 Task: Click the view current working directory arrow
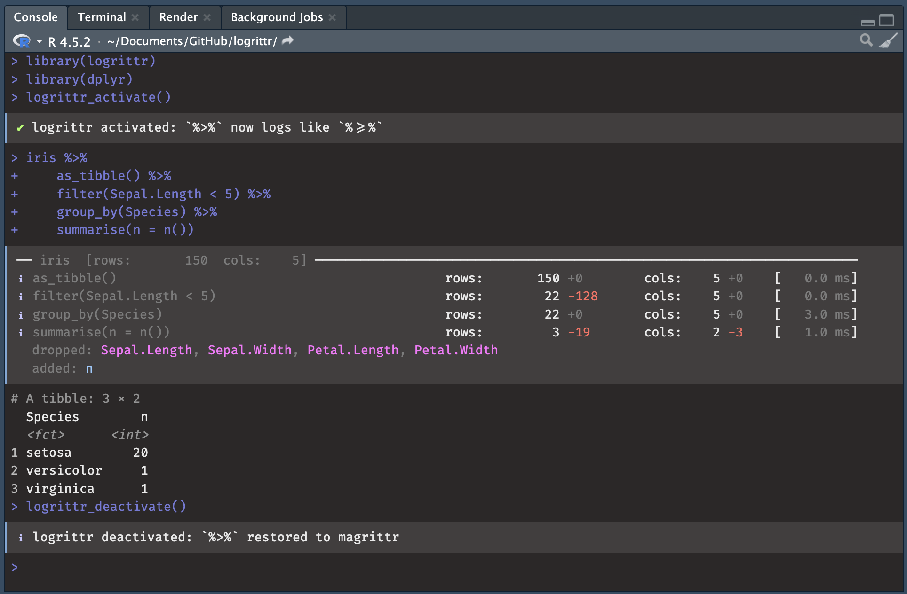click(x=287, y=41)
